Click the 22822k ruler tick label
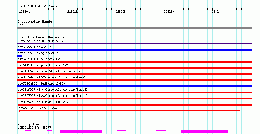This screenshot has height=134, width=260. coord(121,12)
